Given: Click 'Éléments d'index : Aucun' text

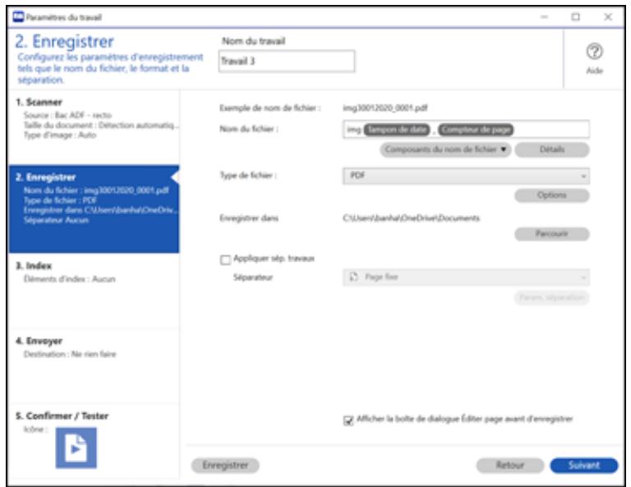Looking at the screenshot, I should [x=69, y=279].
